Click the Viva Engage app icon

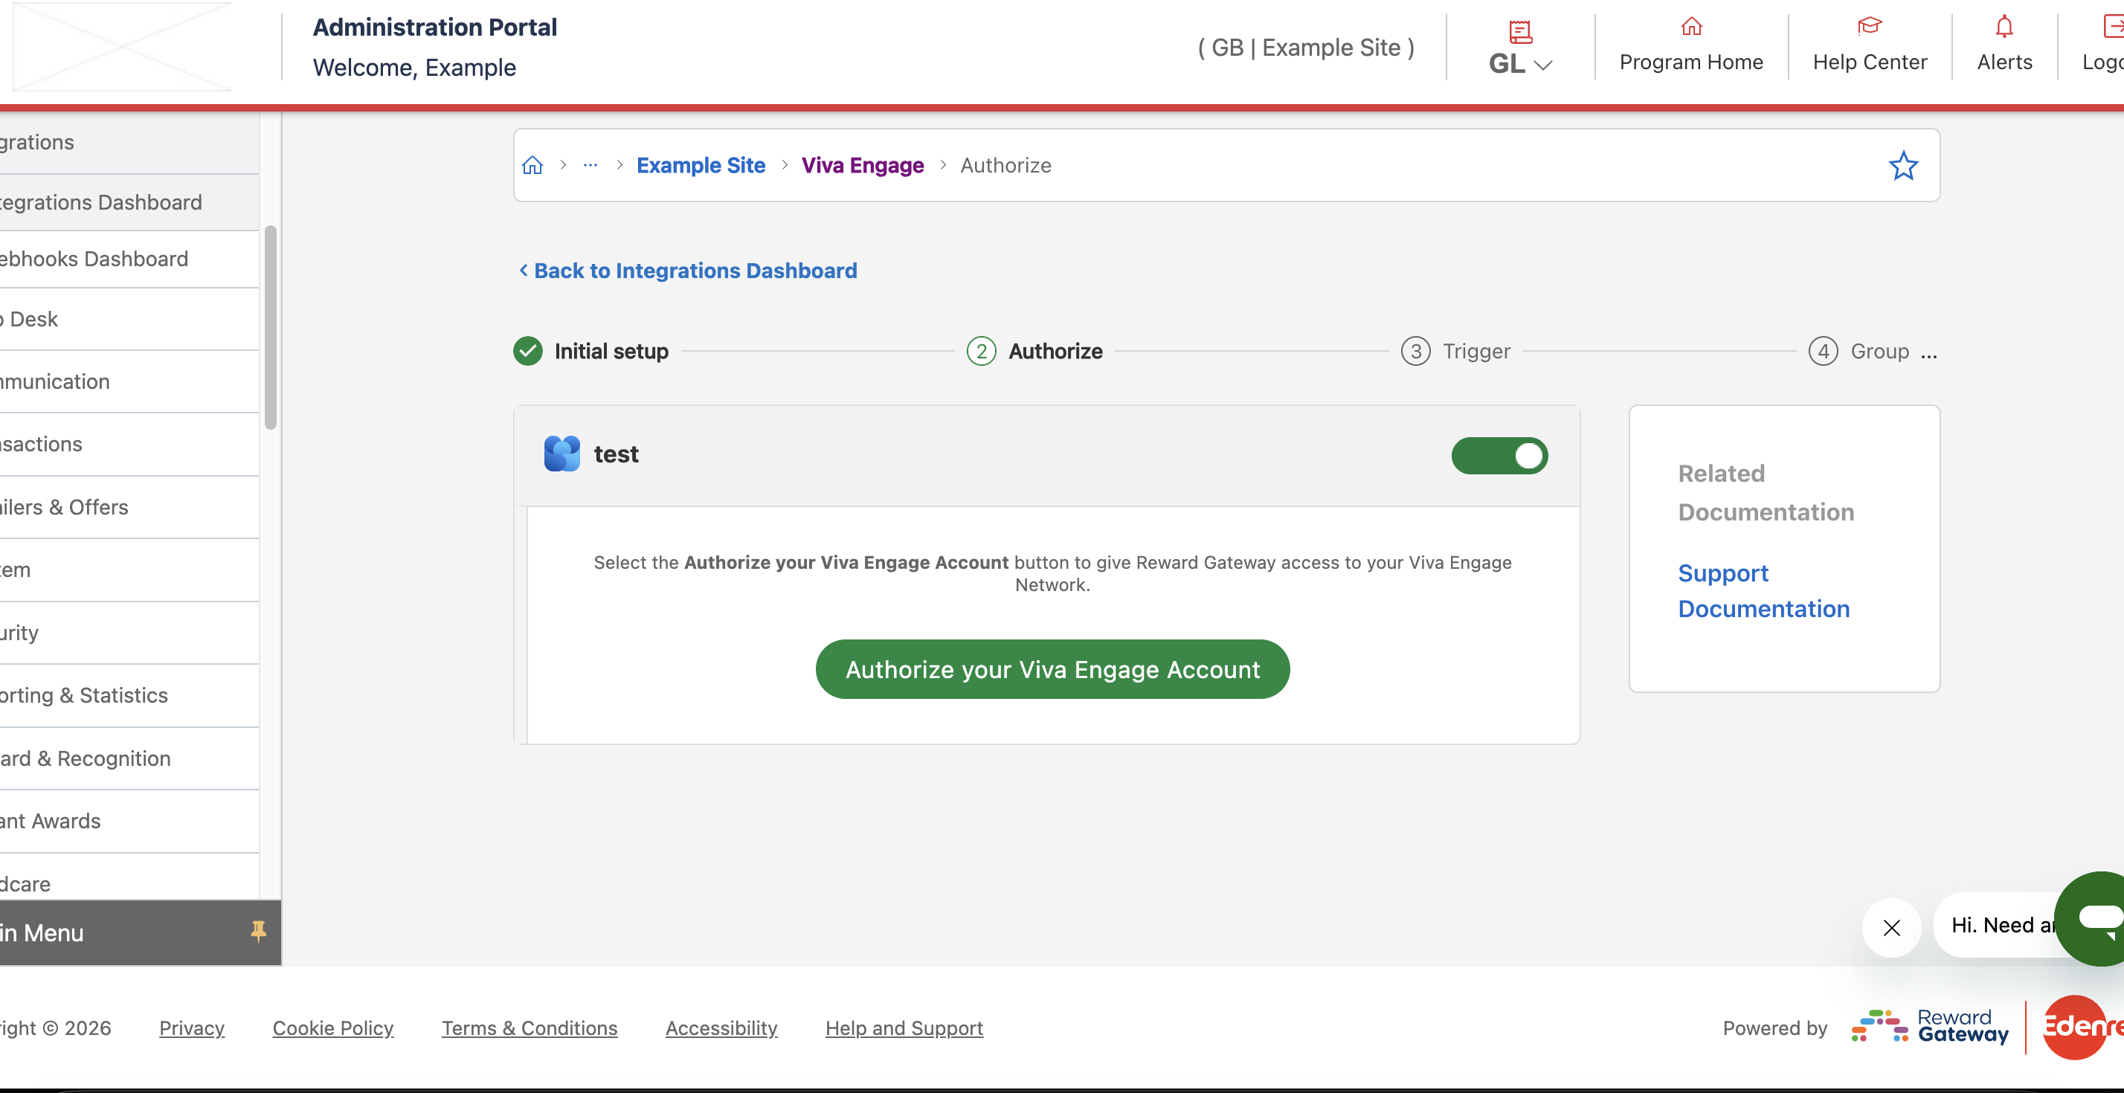(x=561, y=454)
